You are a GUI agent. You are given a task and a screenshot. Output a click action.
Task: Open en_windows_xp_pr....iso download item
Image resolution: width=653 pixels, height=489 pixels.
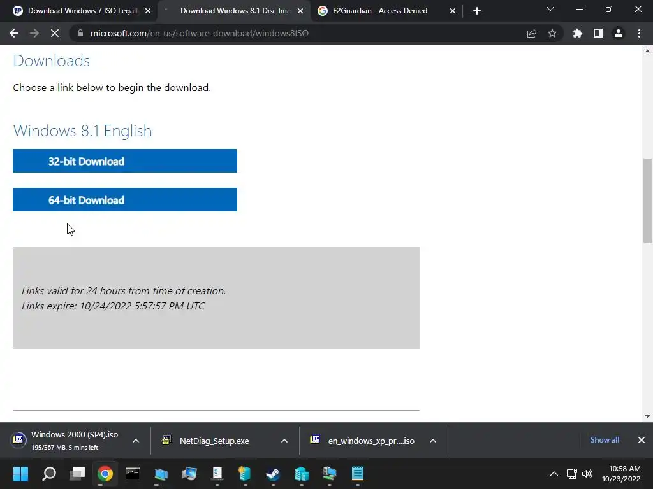(x=362, y=441)
